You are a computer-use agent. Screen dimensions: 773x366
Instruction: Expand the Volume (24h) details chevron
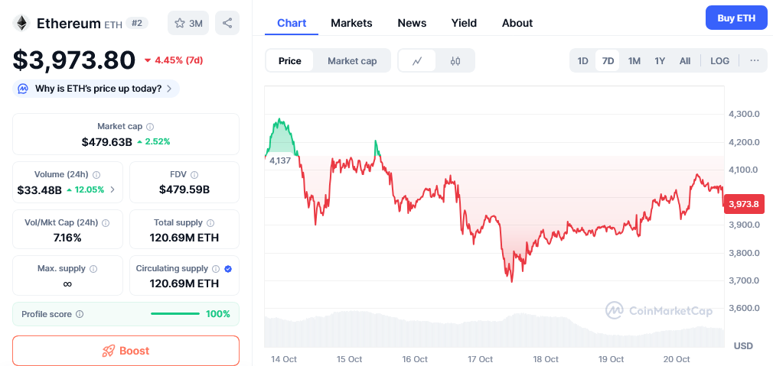pyautogui.click(x=113, y=189)
